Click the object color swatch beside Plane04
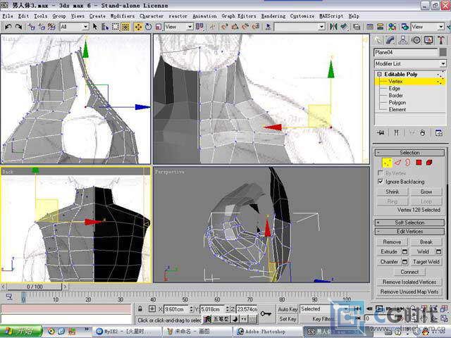Image resolution: width=451 pixels, height=338 pixels. (443, 52)
